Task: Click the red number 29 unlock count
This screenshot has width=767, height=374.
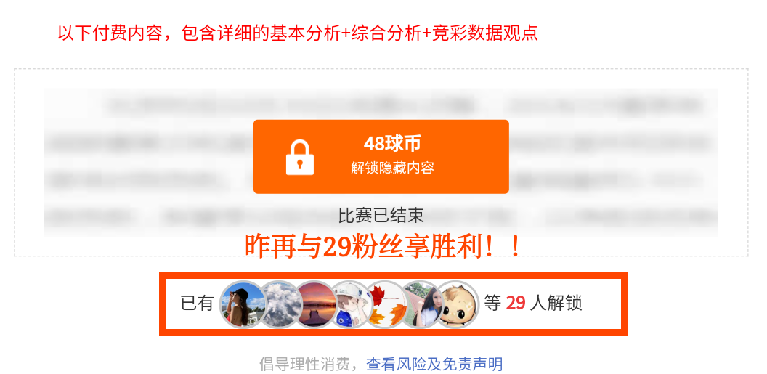Action: pos(516,304)
